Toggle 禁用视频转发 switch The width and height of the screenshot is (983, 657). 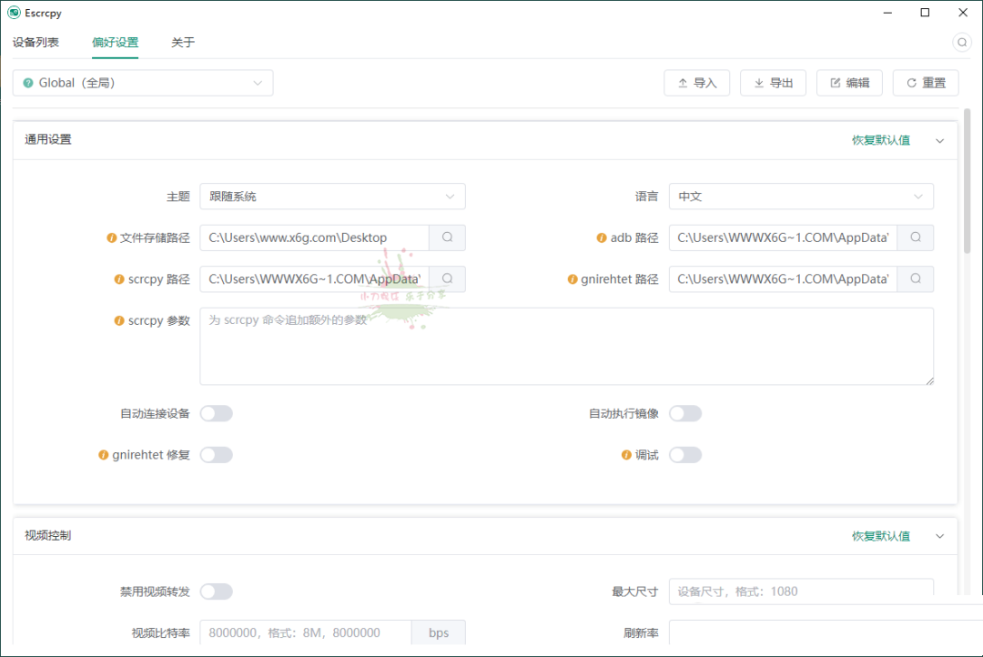coord(217,591)
